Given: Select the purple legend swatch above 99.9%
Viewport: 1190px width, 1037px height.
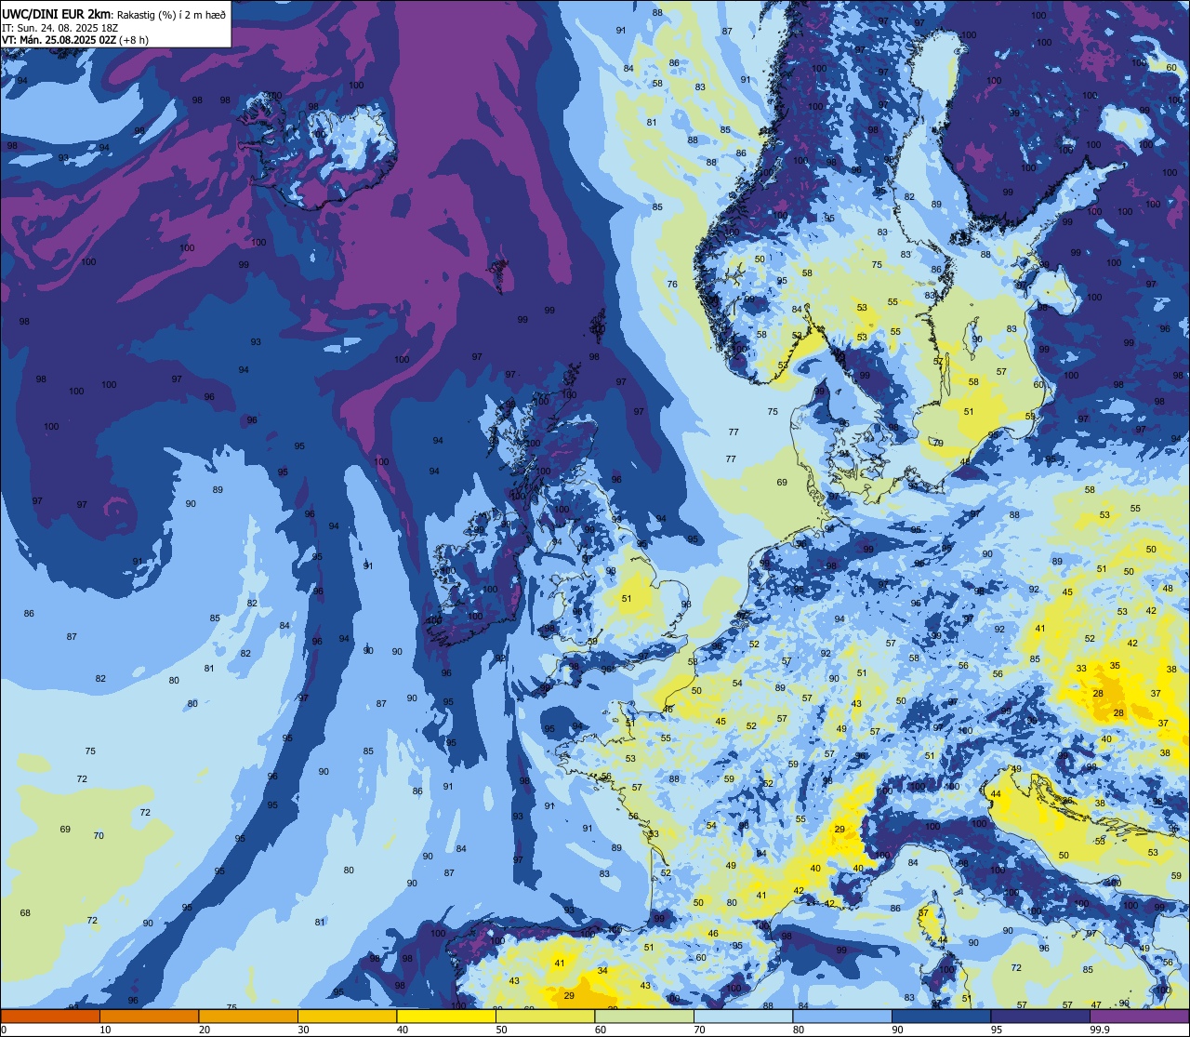Looking at the screenshot, I should point(1139,1016).
